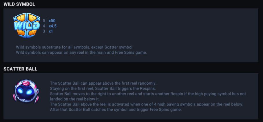
Task: Click the x1 payout value
Action: coord(51,31)
